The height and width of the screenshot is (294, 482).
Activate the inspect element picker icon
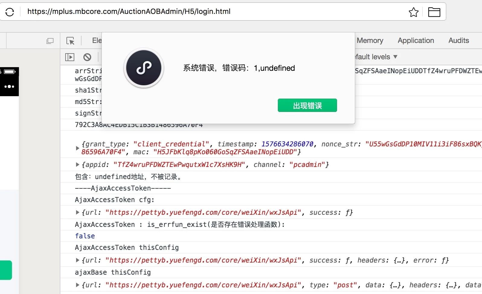click(x=70, y=41)
